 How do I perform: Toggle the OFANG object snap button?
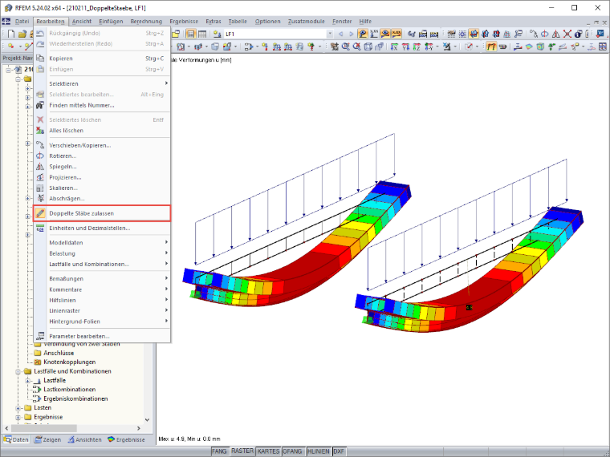click(x=292, y=451)
